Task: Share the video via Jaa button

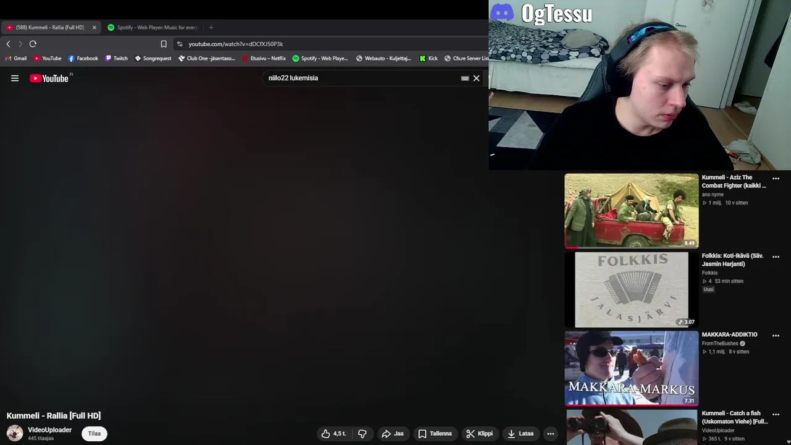Action: (392, 434)
